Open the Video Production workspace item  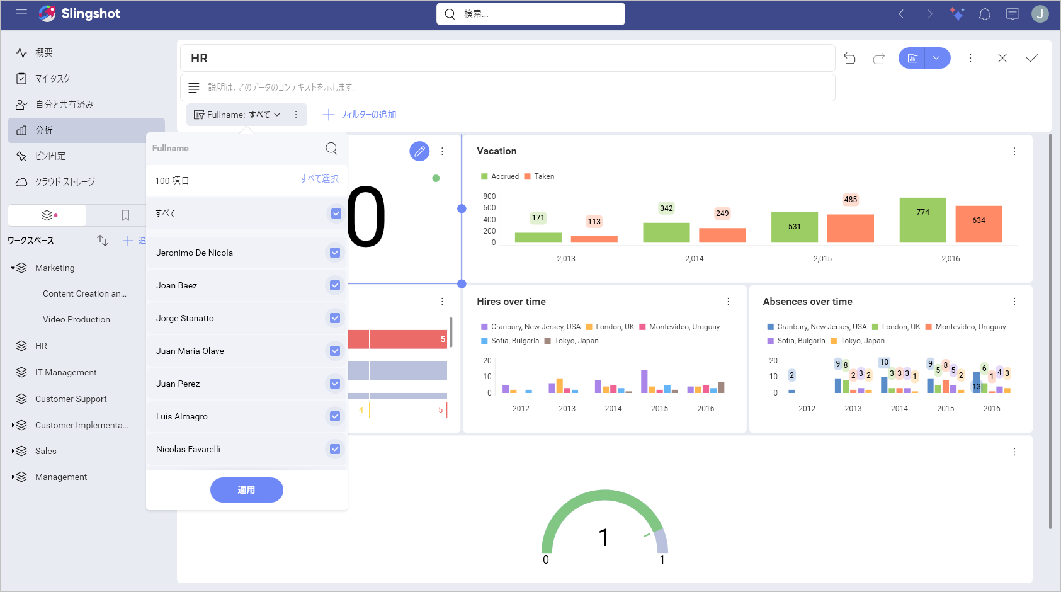[x=76, y=319]
